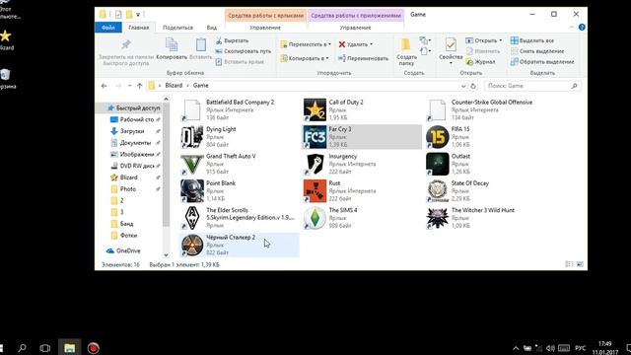This screenshot has height=355, width=631.
Task: Open Быстрый доступ in navigation pane
Action: point(133,107)
